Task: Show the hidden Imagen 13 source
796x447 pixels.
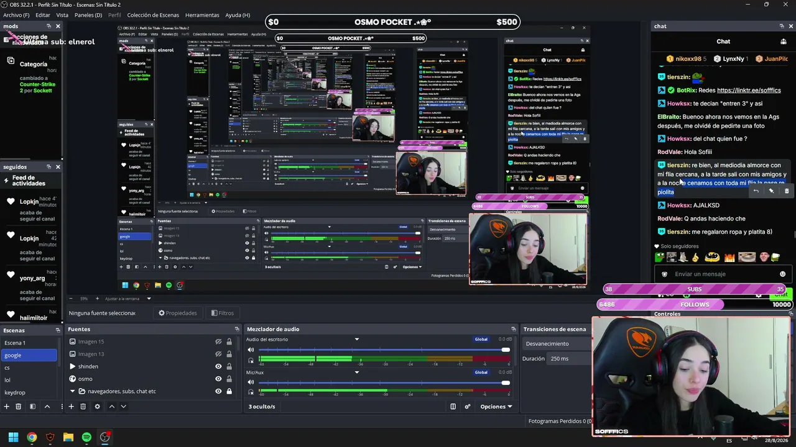Action: (218, 354)
